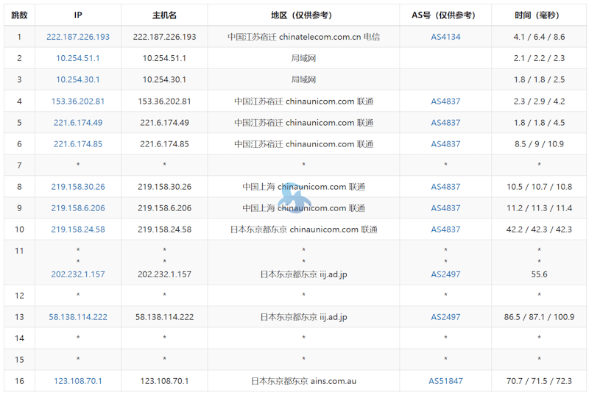Open AS4837 link in hop 8 row
589x395 pixels.
click(445, 187)
